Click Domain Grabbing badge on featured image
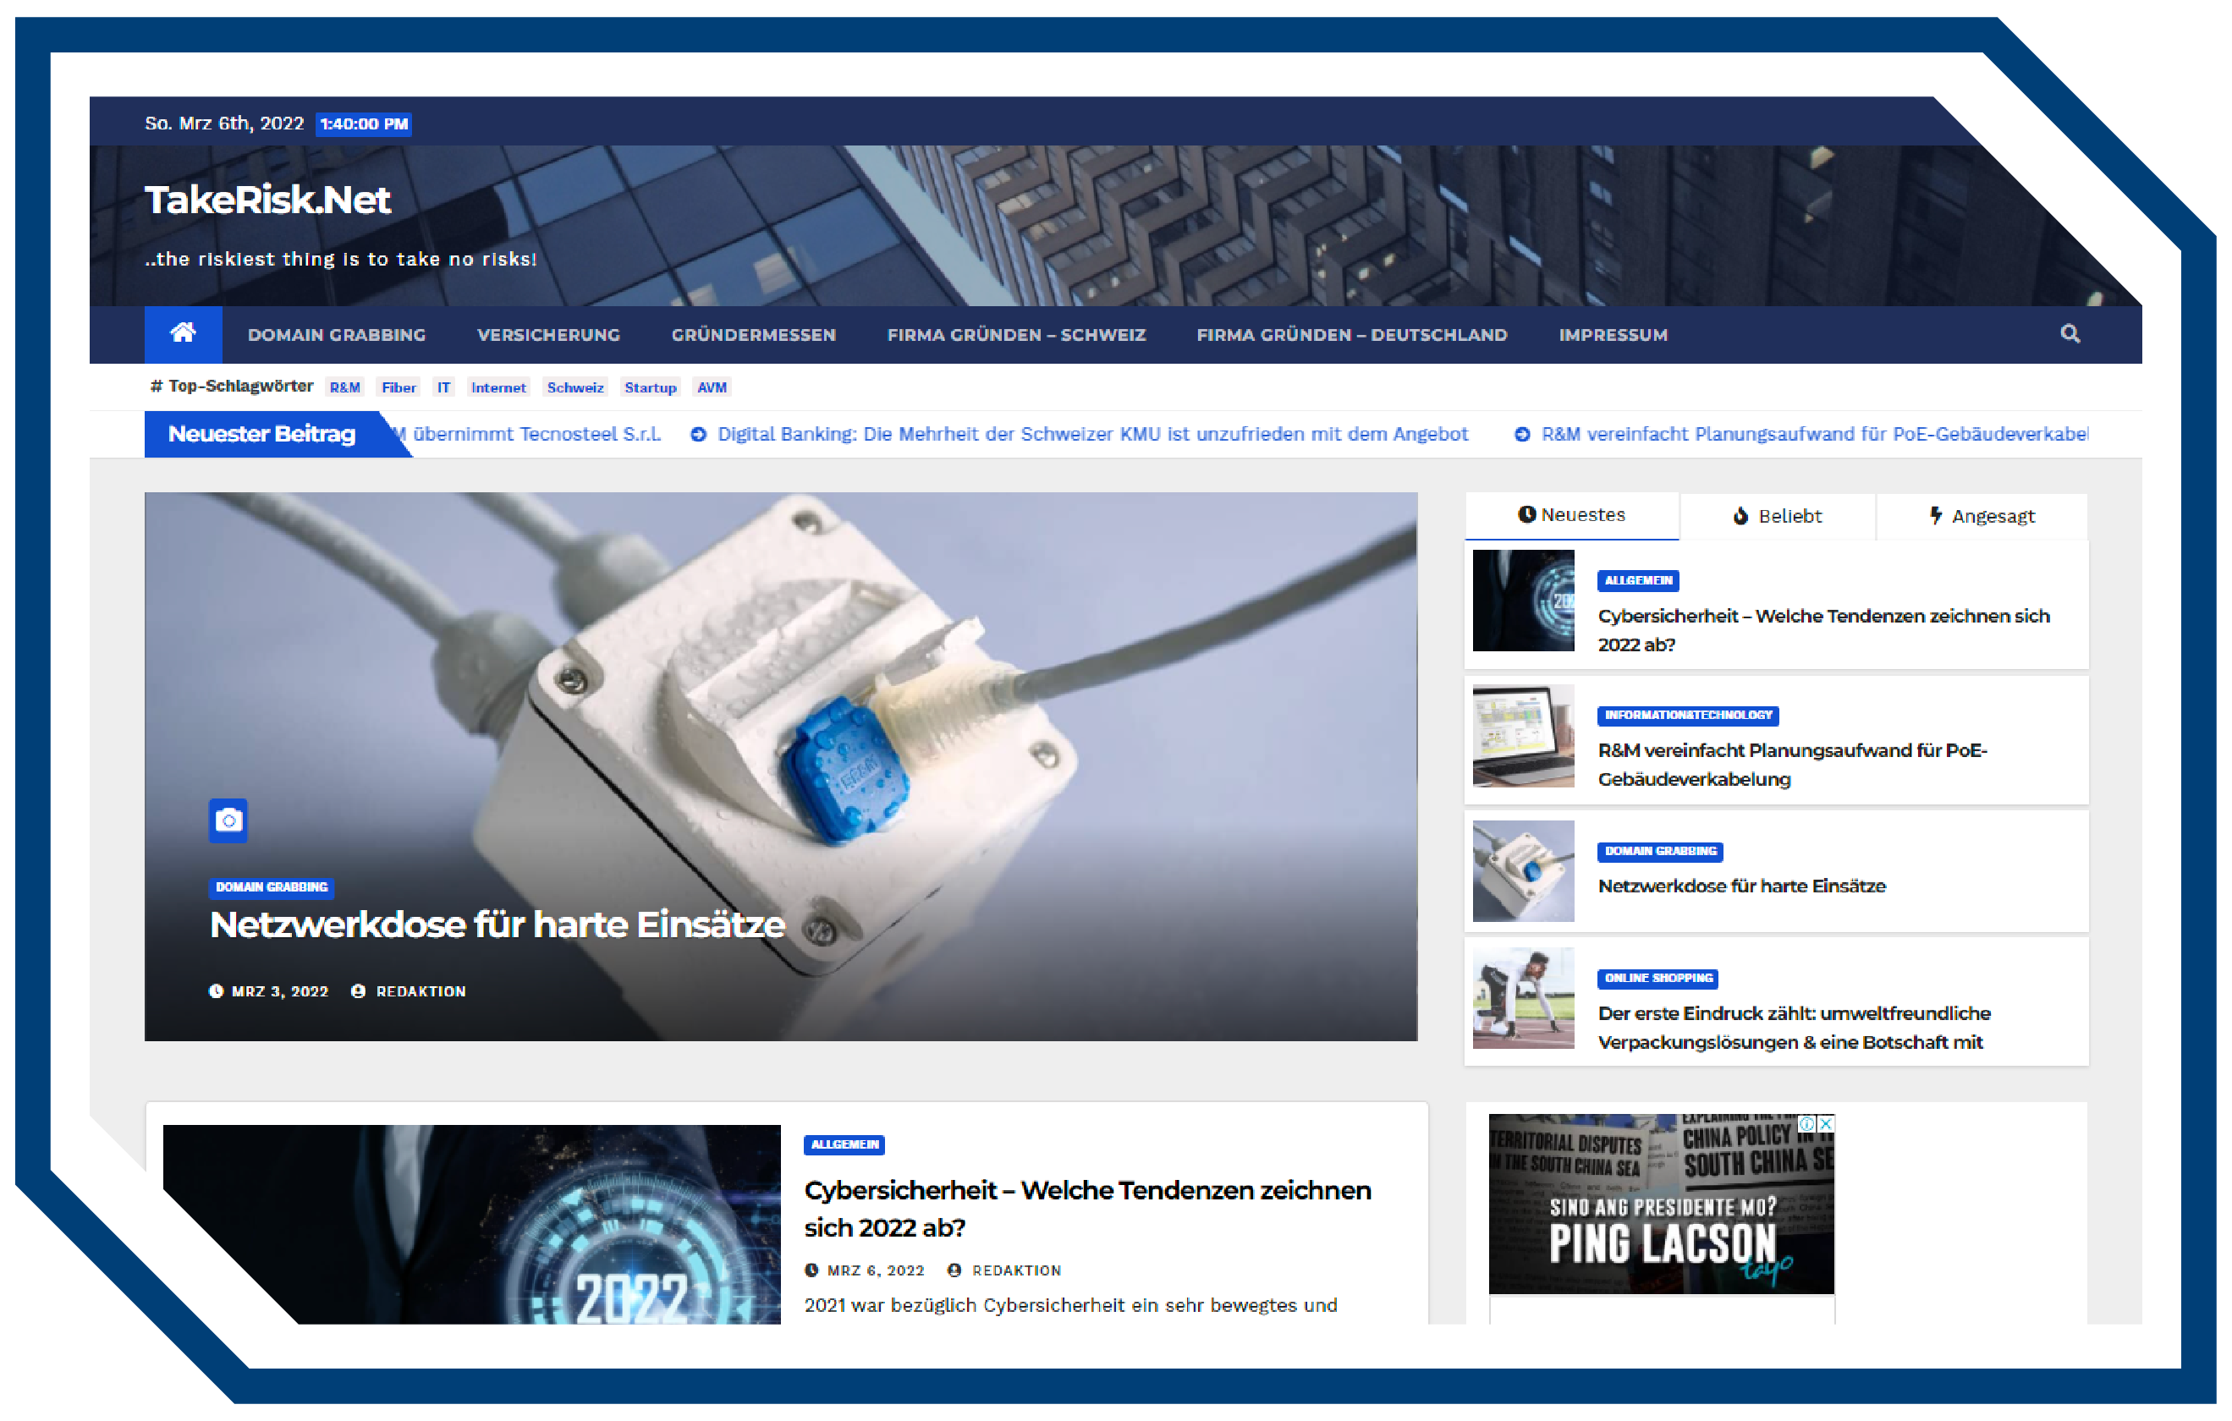The width and height of the screenshot is (2232, 1421). (x=272, y=887)
